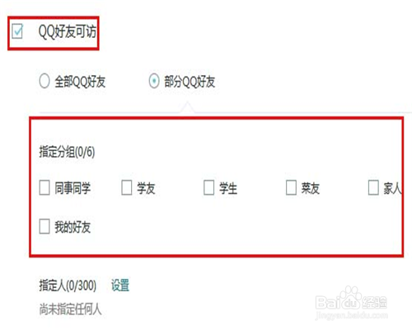Viewport: 412px width, 330px height.
Task: Open the 设置 link for 指定人
Action: (120, 285)
